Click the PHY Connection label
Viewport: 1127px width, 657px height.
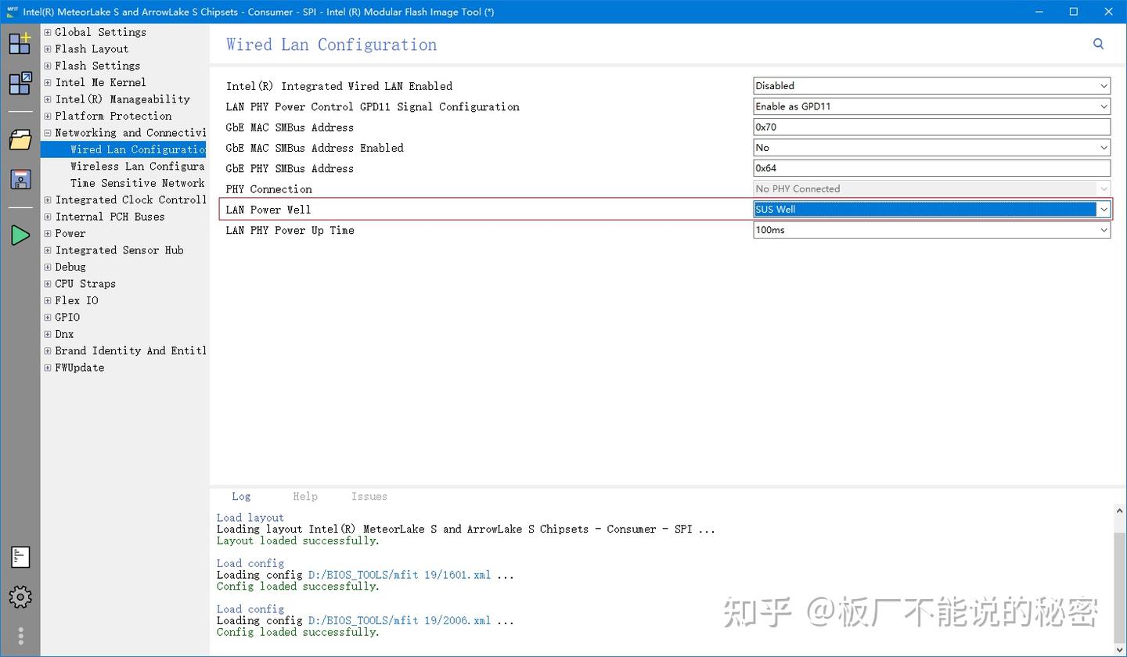[x=268, y=189]
